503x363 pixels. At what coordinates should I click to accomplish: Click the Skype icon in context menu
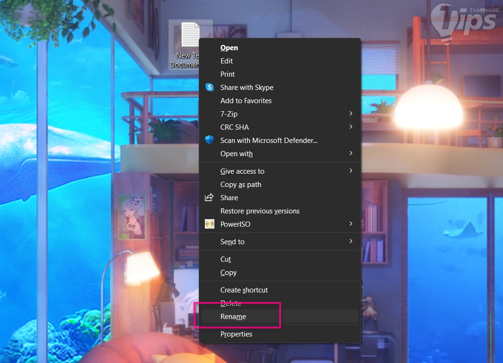tap(210, 87)
